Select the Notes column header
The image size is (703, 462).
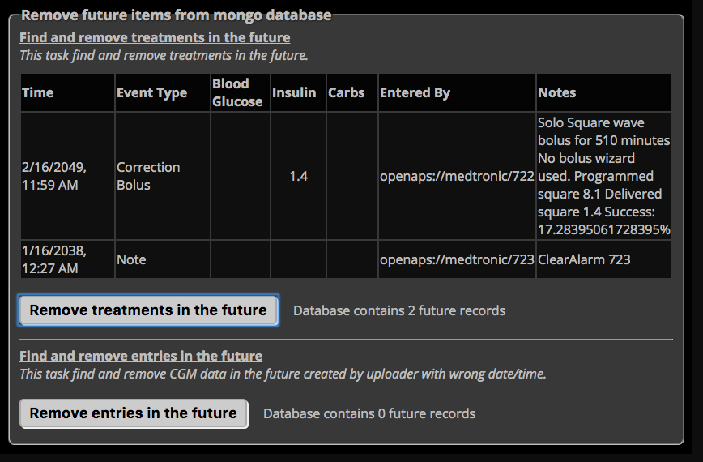click(x=604, y=92)
